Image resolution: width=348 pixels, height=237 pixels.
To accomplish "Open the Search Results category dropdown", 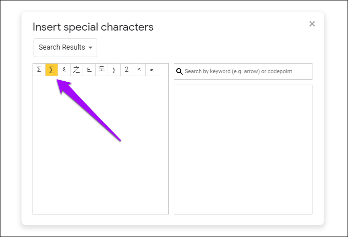I will click(x=65, y=47).
